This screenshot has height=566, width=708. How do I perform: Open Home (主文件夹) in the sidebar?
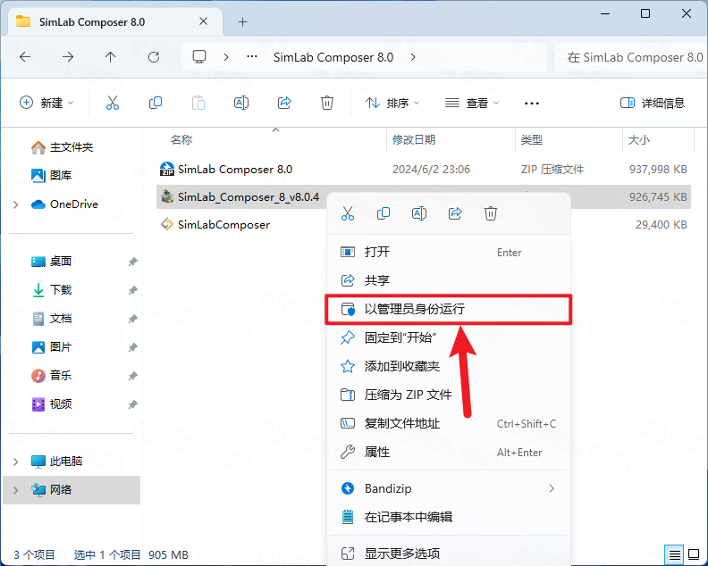coord(62,147)
